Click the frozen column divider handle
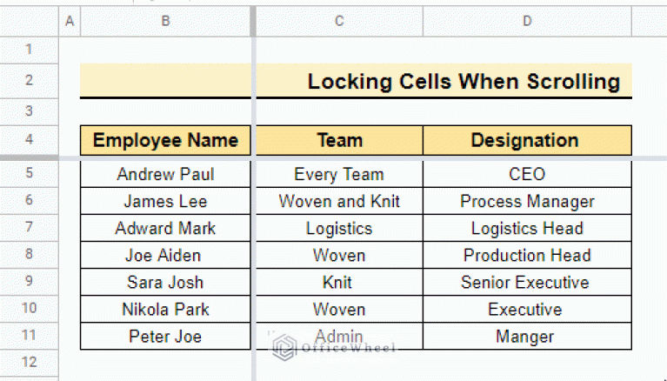Image resolution: width=667 pixels, height=381 pixels. pos(254,21)
